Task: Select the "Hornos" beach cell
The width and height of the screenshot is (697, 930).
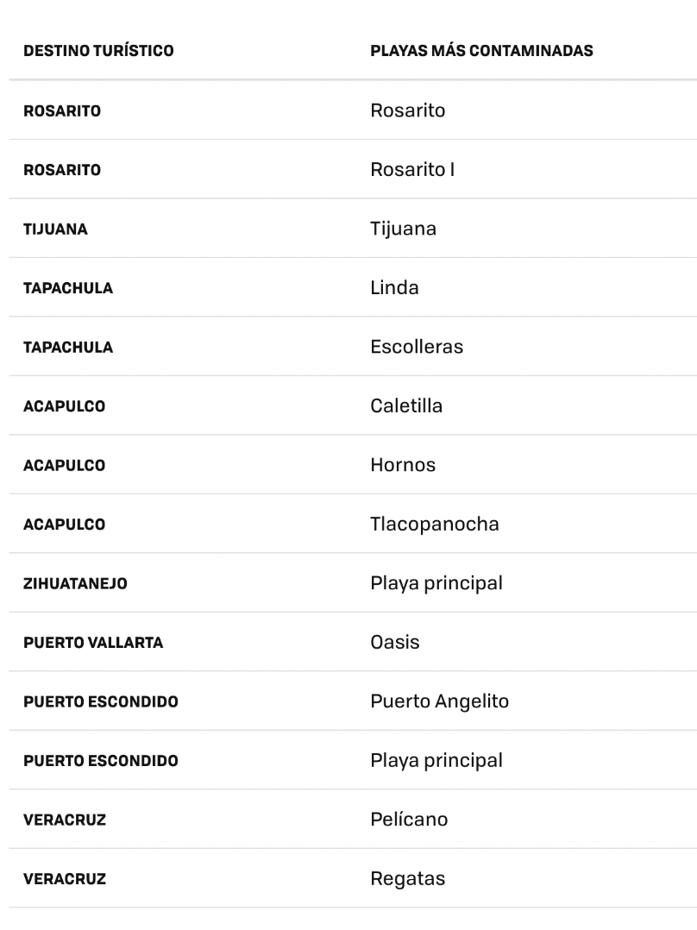Action: click(x=403, y=465)
